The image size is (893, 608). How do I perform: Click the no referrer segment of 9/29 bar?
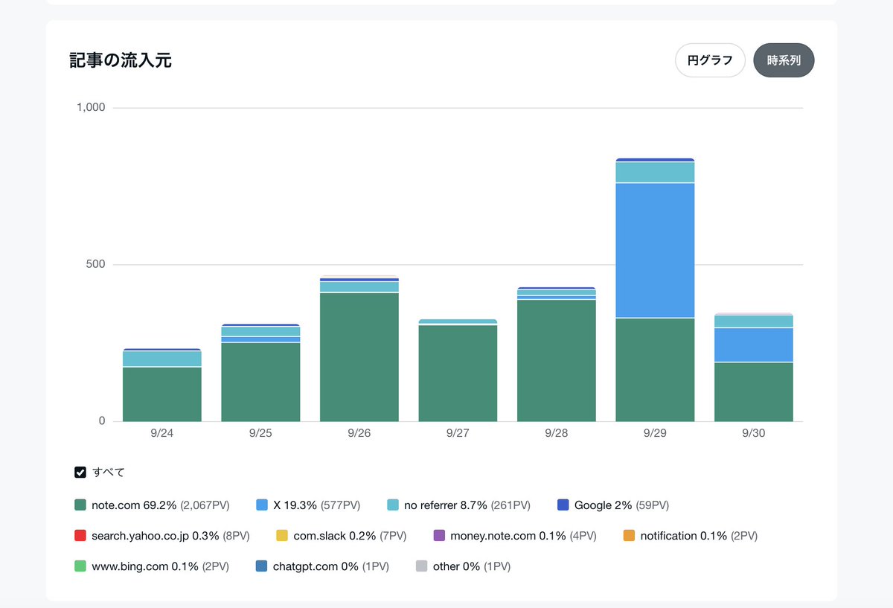pos(655,172)
